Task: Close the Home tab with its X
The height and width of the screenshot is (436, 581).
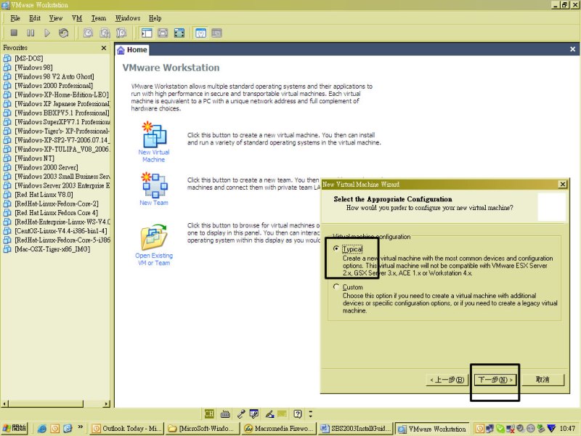Action: (x=572, y=49)
